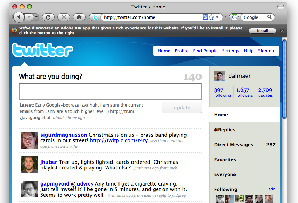Screen dimensions: 298x203
Task: Open the back/forward history dropdown arrow
Action: tap(36, 17)
